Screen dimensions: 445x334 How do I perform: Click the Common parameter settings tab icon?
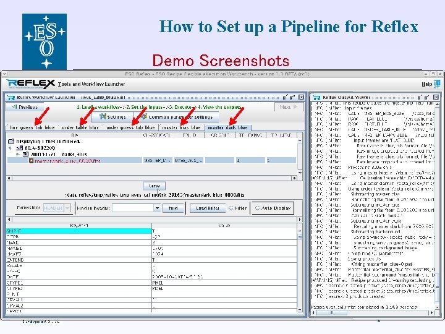[x=144, y=116]
